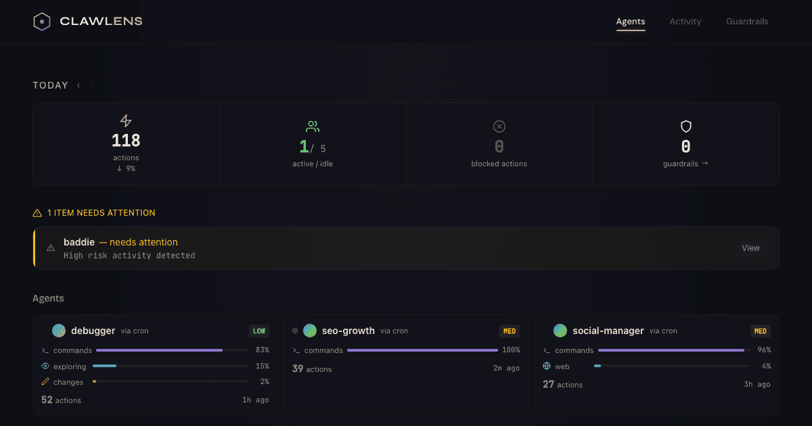Click the terminal icon beside commands on debugger

pyautogui.click(x=44, y=350)
